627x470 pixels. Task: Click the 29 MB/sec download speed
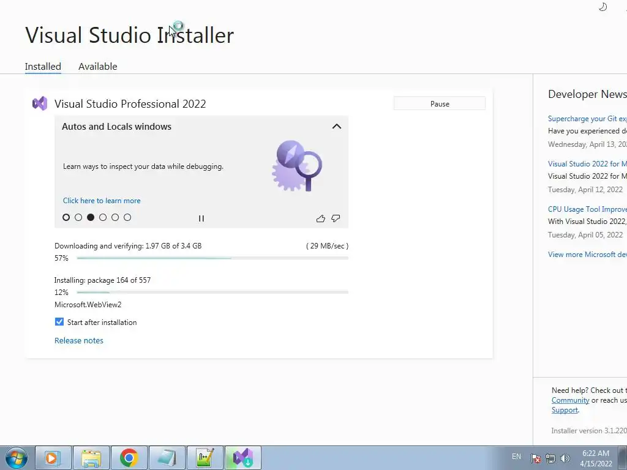(x=327, y=246)
